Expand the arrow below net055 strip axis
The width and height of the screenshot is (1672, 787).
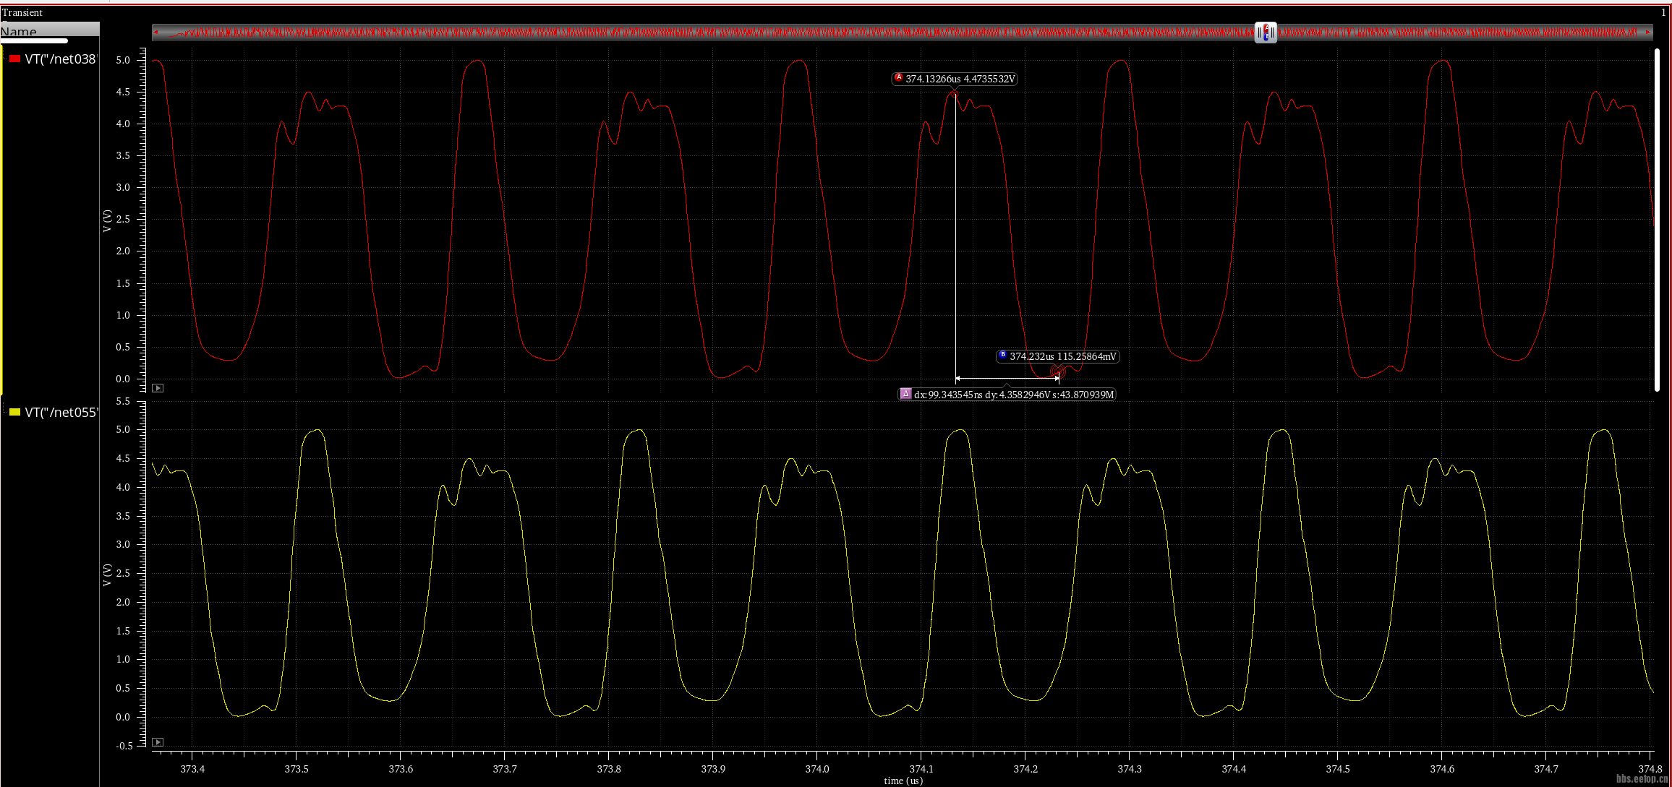tap(158, 742)
